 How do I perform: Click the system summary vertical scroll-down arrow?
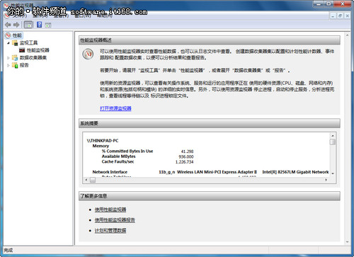point(333,173)
